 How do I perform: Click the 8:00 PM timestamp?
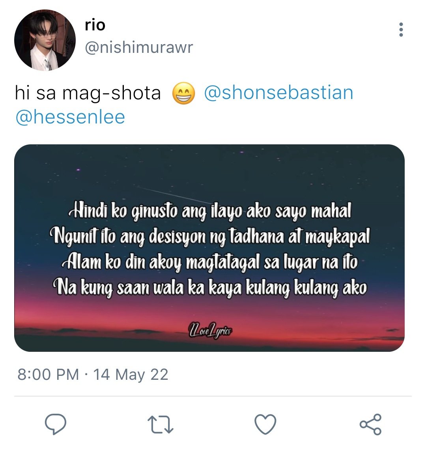(48, 375)
